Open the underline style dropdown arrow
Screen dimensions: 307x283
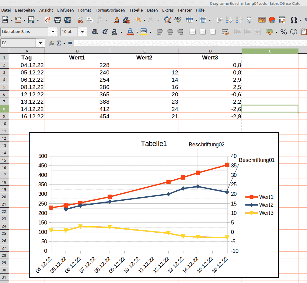click(x=121, y=32)
